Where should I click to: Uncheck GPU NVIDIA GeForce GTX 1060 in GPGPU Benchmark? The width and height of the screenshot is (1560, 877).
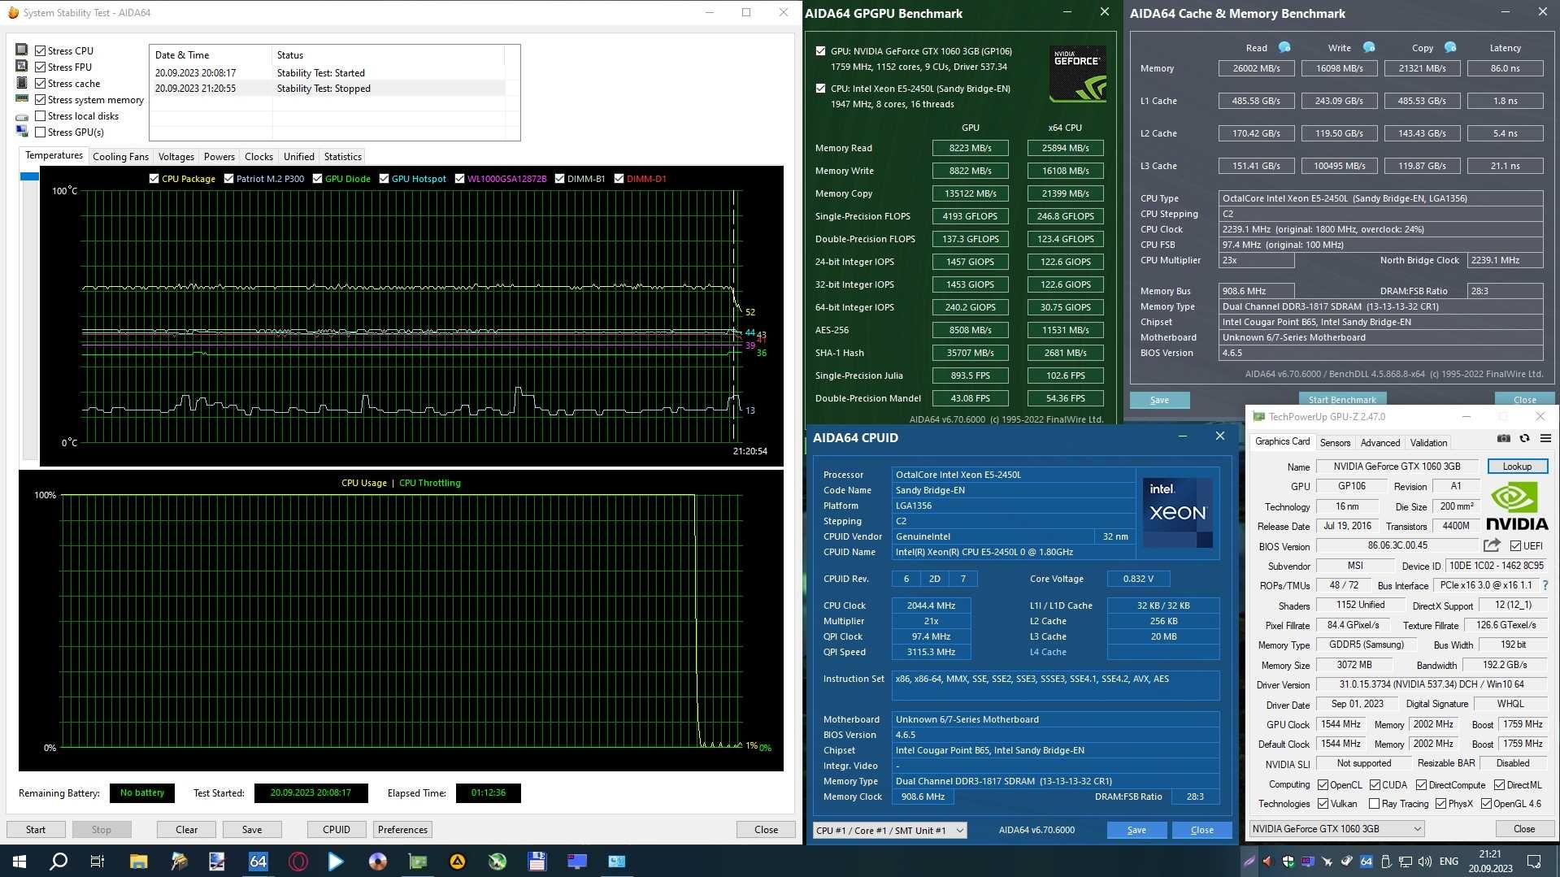click(820, 50)
